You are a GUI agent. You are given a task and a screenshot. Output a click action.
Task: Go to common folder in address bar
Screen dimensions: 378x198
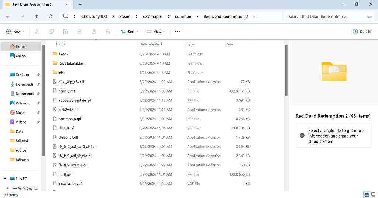[183, 16]
